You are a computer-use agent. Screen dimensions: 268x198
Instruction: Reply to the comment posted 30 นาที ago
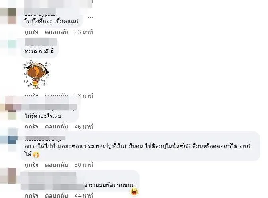coord(57,165)
